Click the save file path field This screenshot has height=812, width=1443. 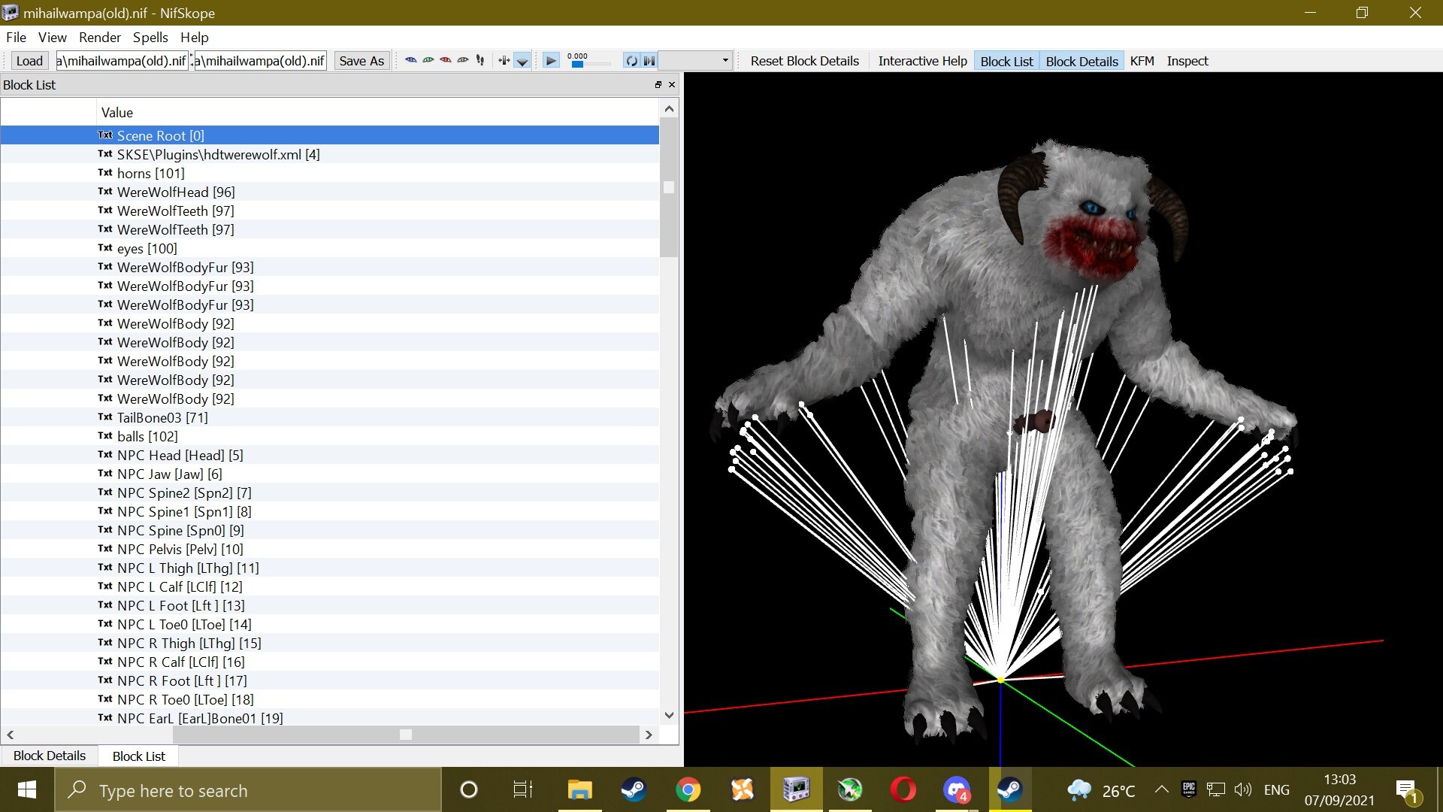point(261,61)
